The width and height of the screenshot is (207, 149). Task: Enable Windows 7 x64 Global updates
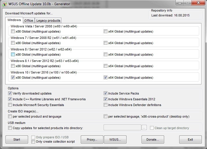(x=105, y=43)
